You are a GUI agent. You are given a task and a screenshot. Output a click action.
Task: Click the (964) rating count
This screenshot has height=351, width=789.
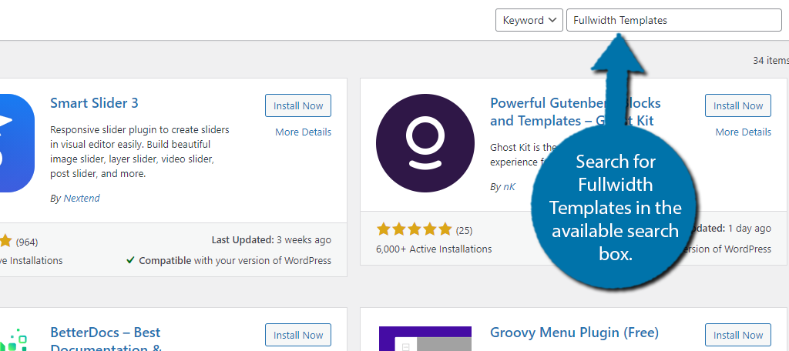[x=27, y=242]
